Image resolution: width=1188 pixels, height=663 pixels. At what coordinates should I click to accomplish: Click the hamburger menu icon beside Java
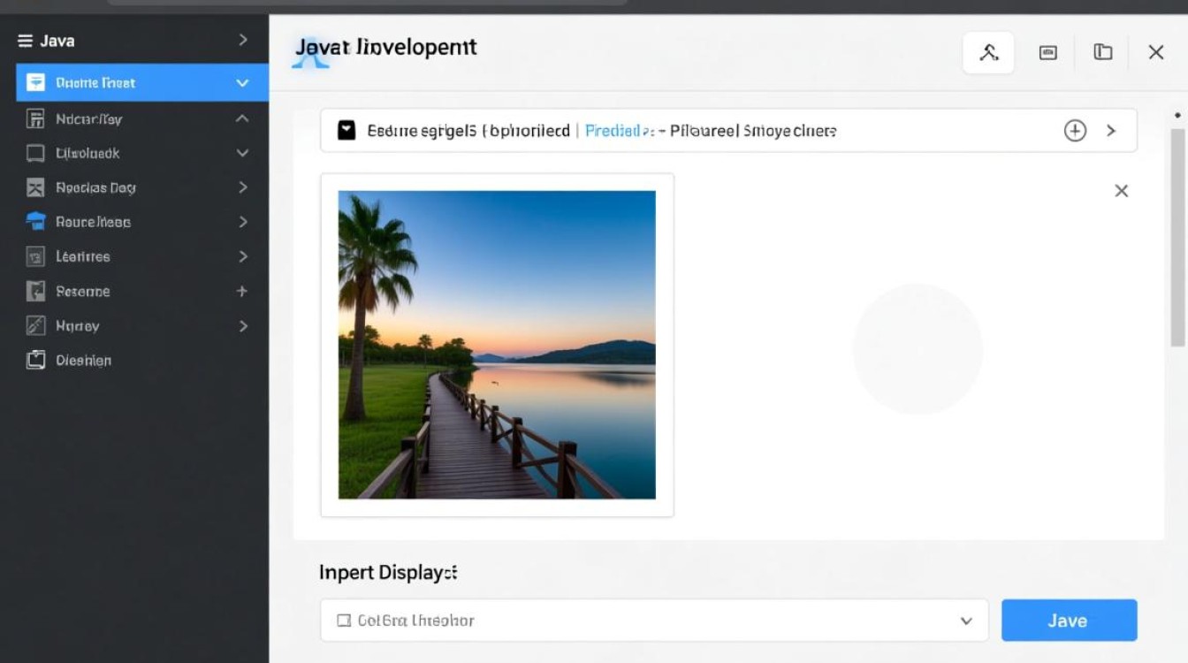25,41
